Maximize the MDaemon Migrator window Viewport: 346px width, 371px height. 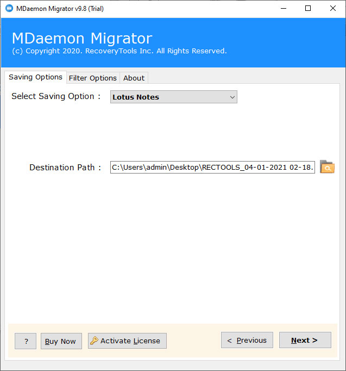[x=308, y=9]
